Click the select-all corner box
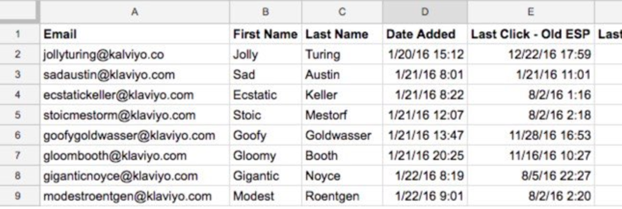The image size is (622, 209). tap(19, 12)
